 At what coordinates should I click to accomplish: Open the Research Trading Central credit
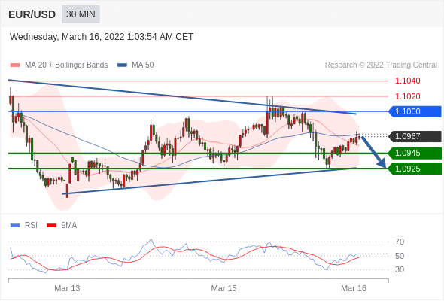(381, 65)
